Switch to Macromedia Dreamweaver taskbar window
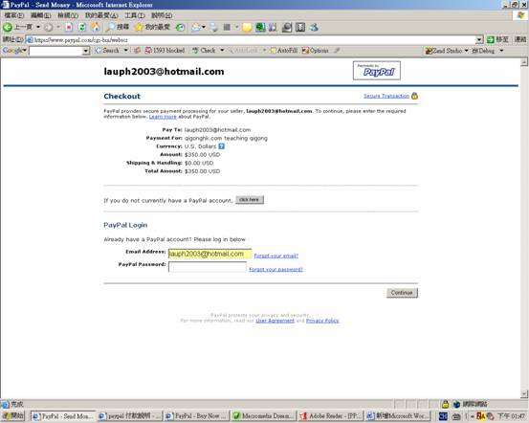The height and width of the screenshot is (423, 529). click(x=264, y=416)
